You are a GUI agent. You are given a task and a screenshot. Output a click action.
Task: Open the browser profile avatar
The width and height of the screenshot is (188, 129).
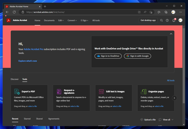(x=173, y=12)
